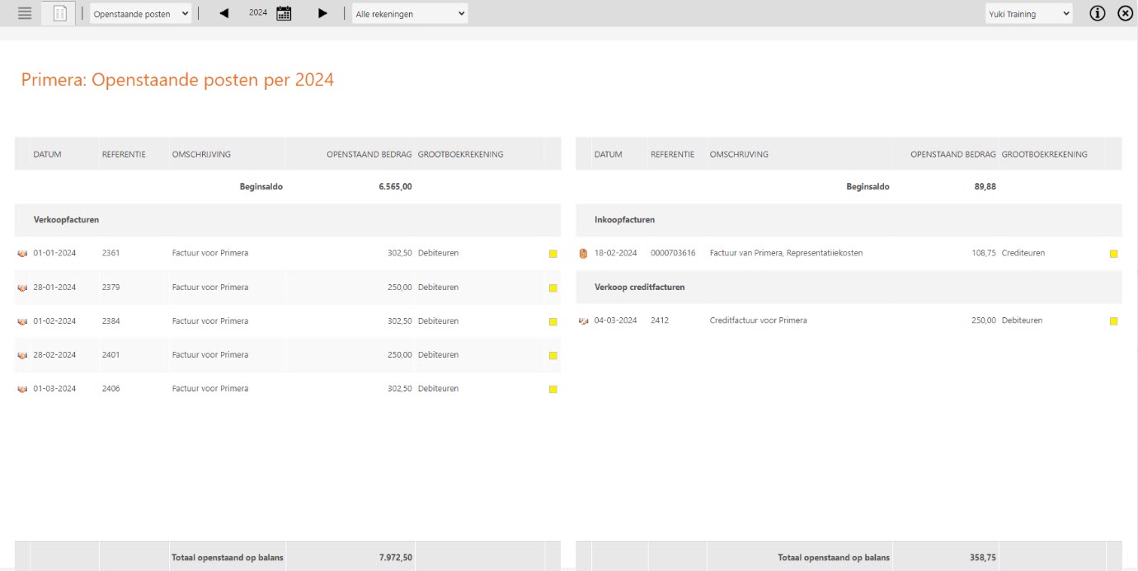Viewport: 1138px width, 571px height.
Task: Click the document report icon
Action: (x=59, y=13)
